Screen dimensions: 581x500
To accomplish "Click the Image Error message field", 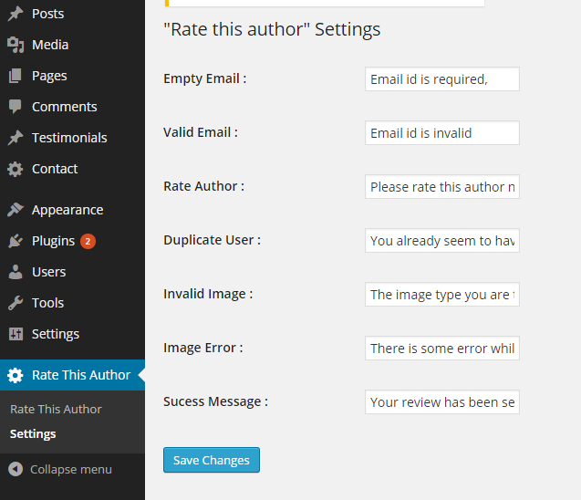I will (442, 348).
